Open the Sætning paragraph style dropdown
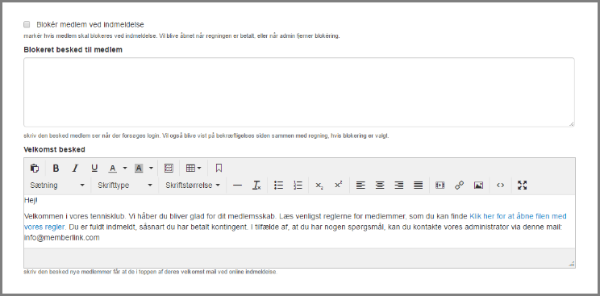 coord(57,186)
